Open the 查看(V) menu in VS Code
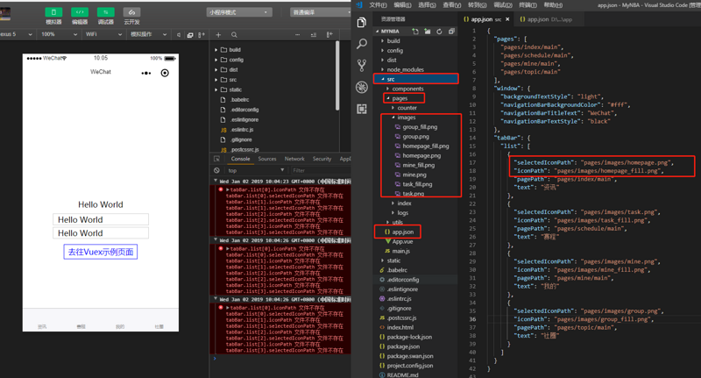This screenshot has height=378, width=701. (x=451, y=5)
